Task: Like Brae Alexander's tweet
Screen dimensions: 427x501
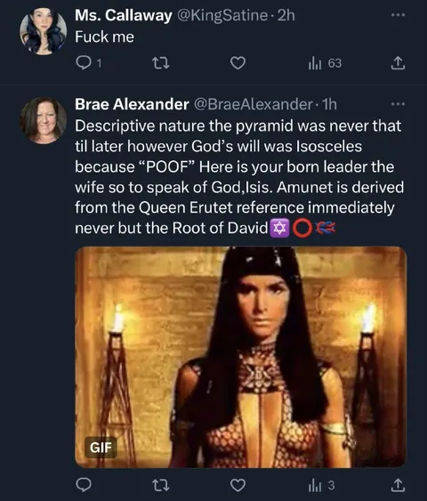Action: coord(238,485)
